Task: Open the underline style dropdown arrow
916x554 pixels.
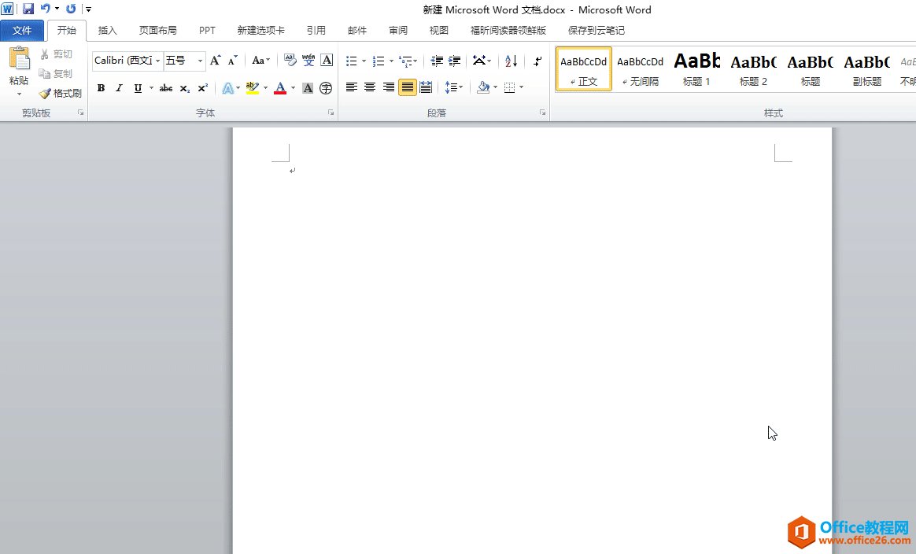Action: [x=151, y=88]
